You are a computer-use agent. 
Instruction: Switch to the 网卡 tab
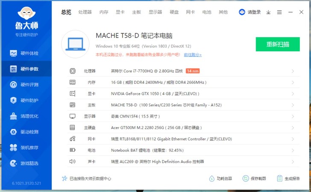[x=191, y=12]
